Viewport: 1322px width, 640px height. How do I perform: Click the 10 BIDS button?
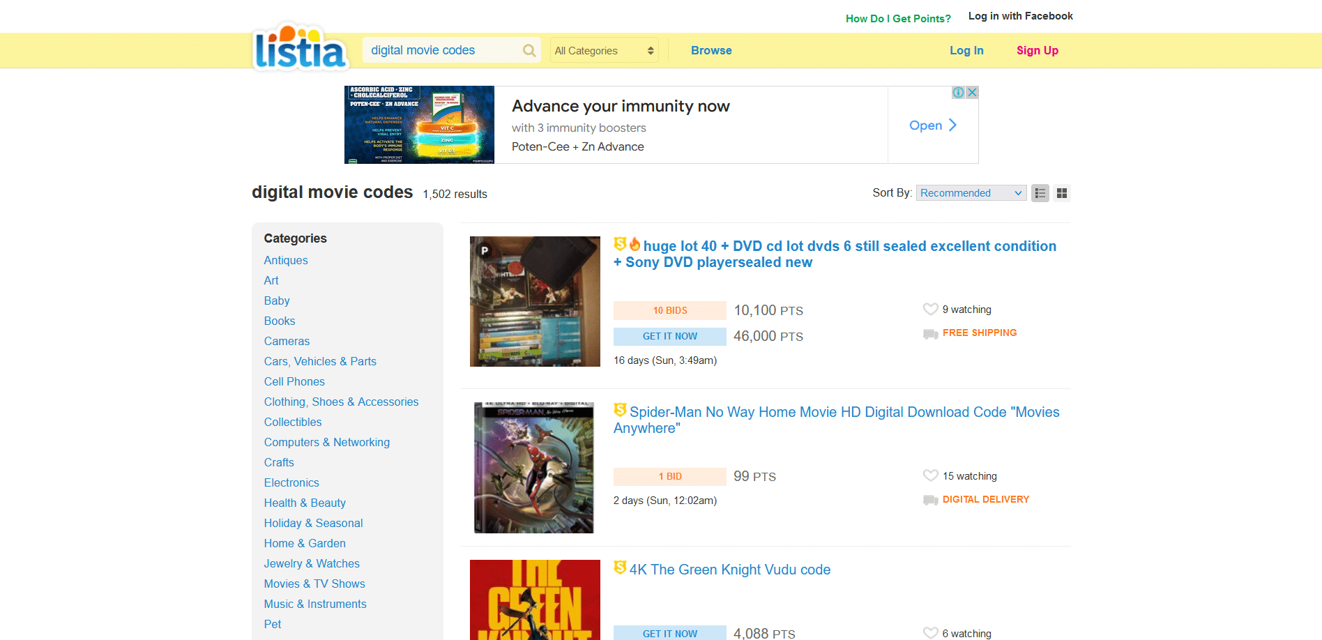point(669,310)
